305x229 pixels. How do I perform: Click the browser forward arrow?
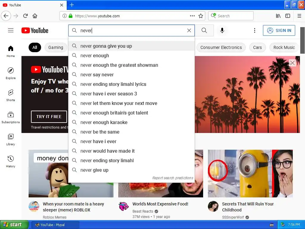tap(16, 16)
